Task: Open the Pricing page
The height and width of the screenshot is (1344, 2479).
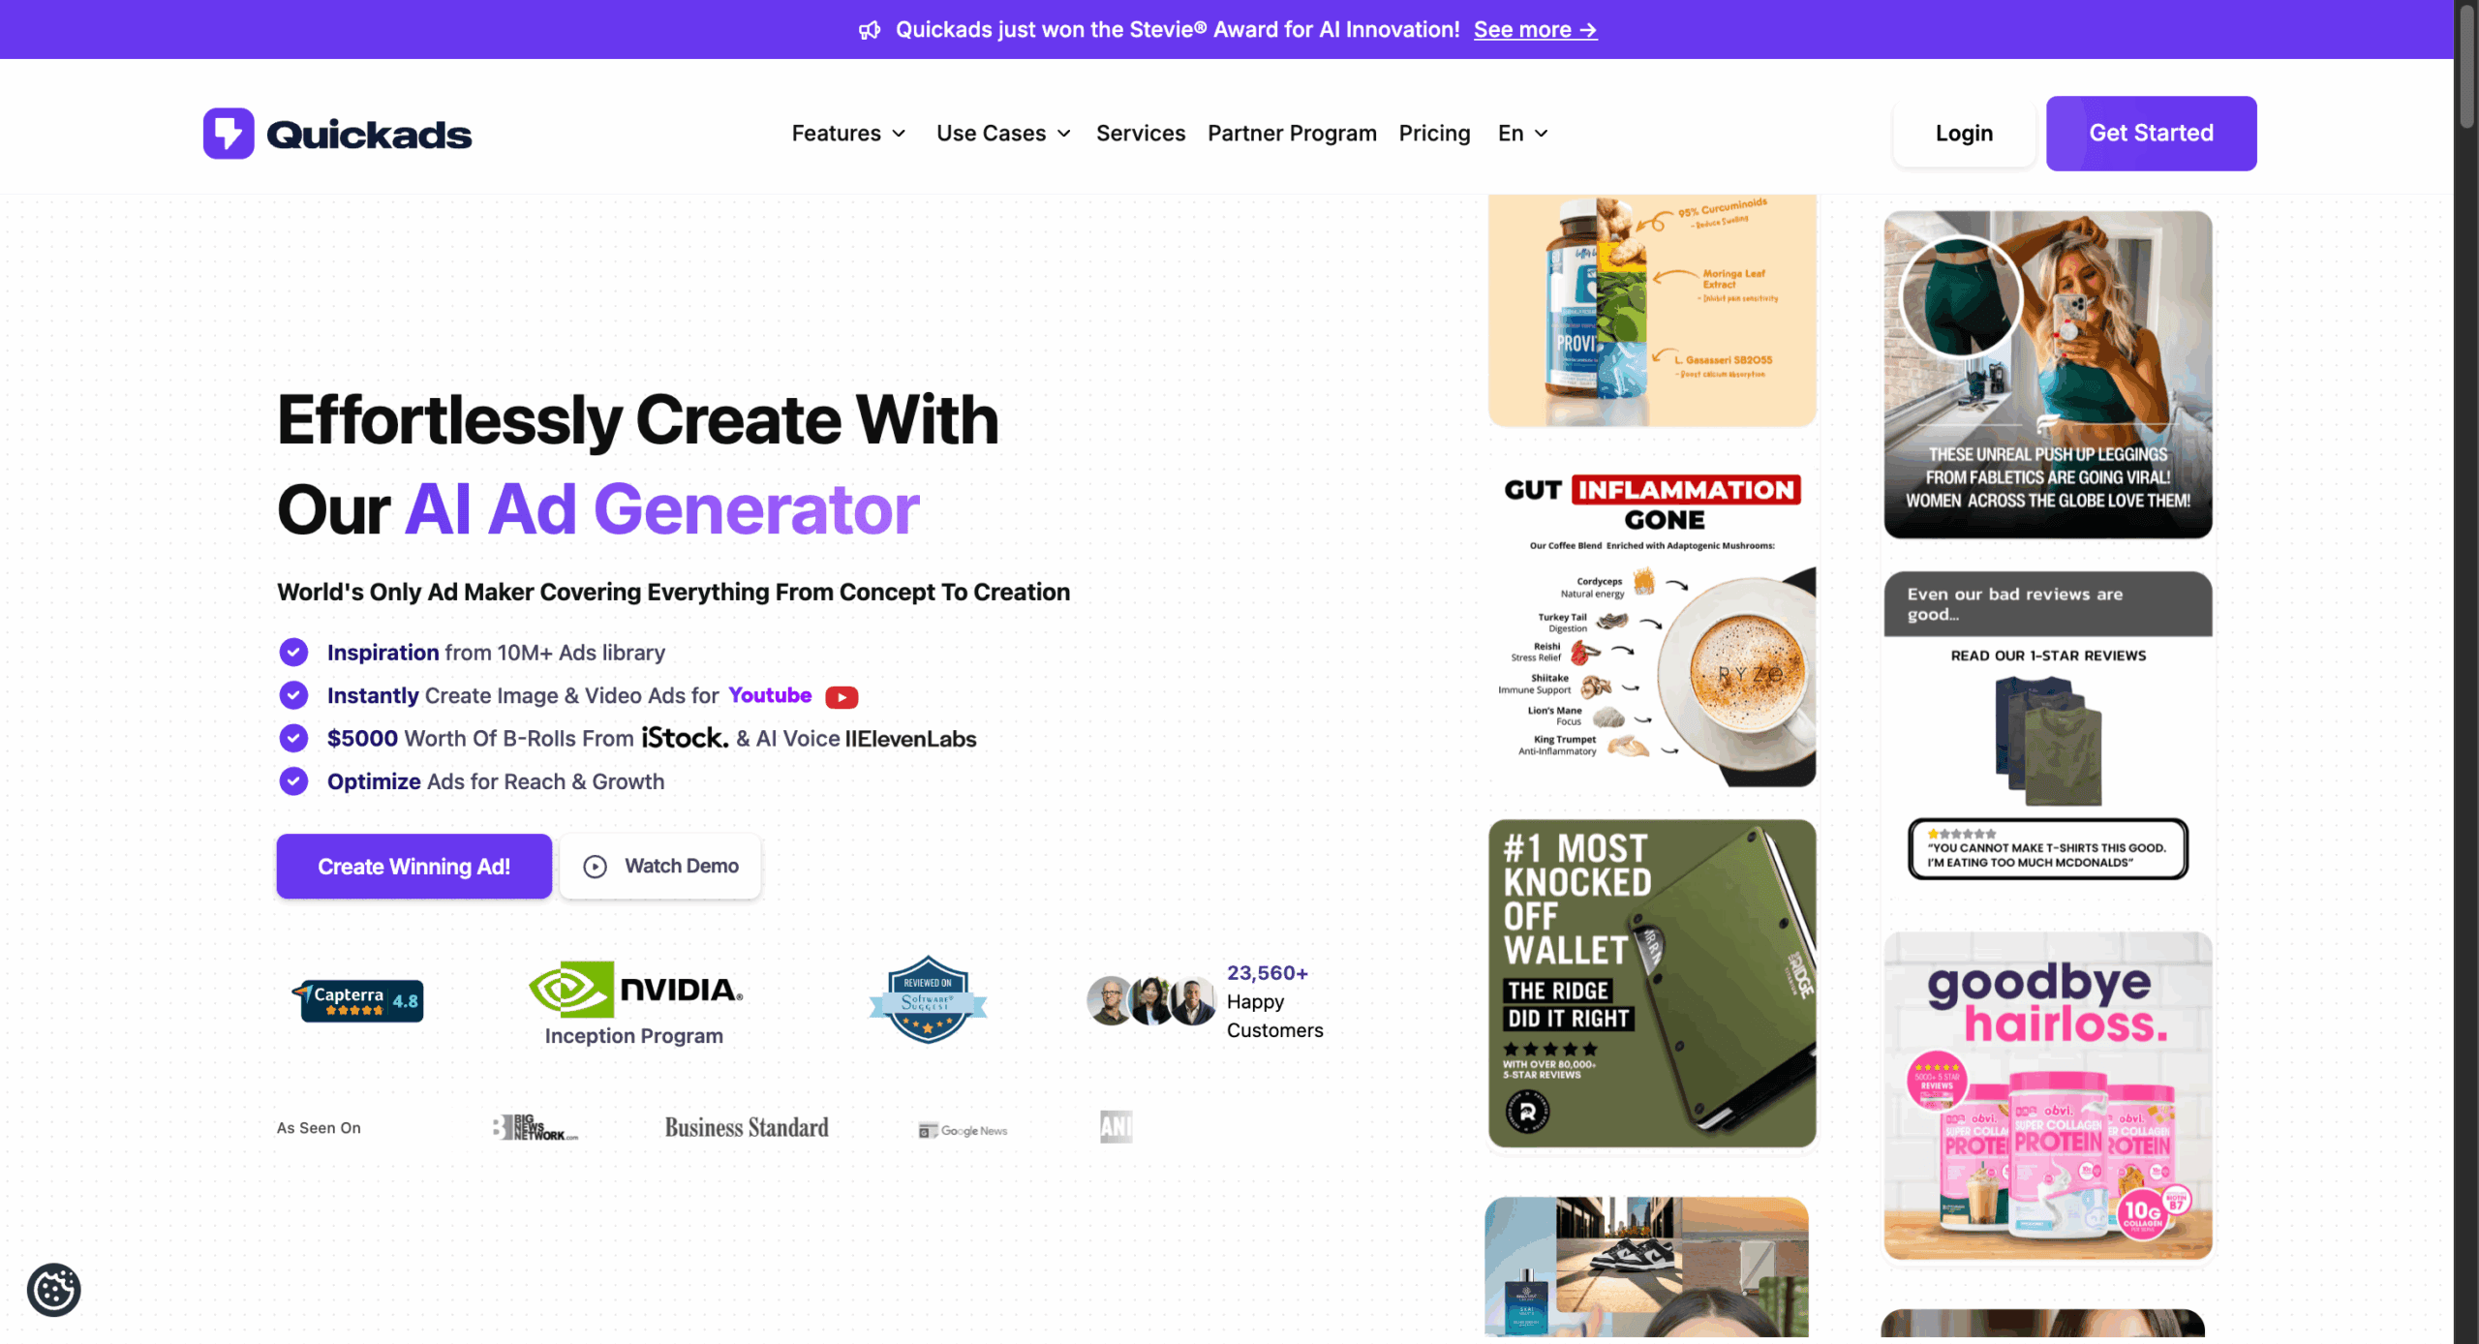Action: (1434, 134)
